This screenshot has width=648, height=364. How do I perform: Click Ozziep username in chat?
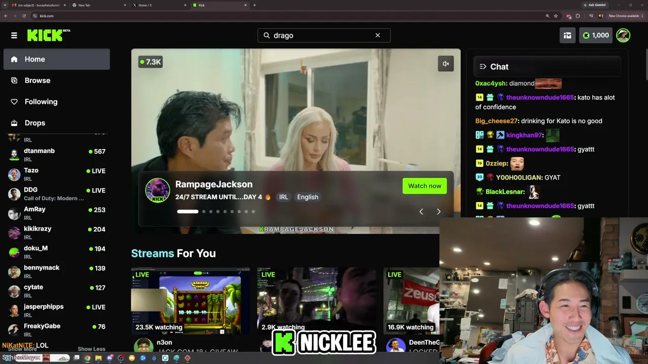click(496, 163)
